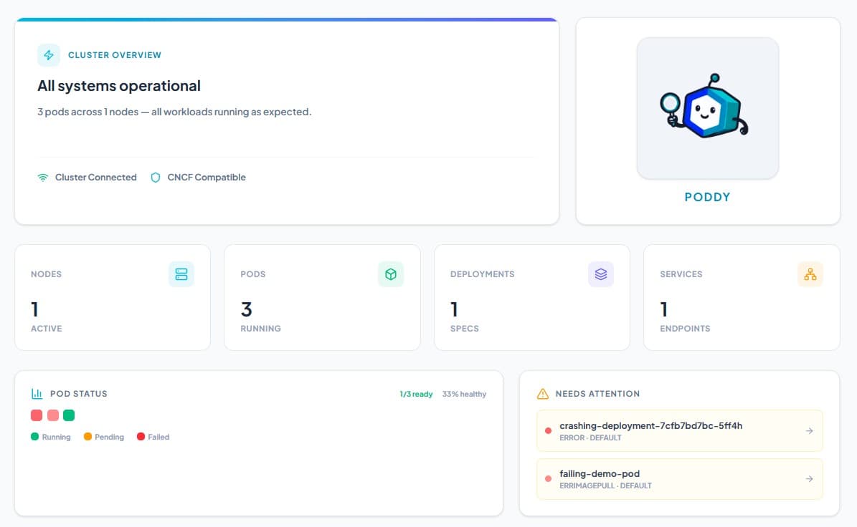Click the server icon on Nodes card

[181, 274]
